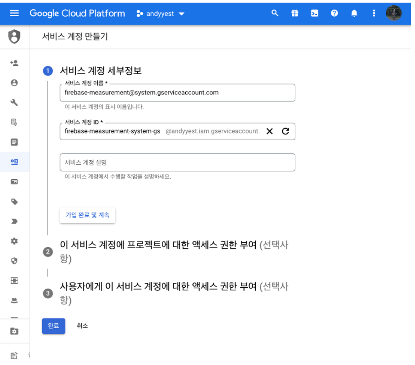Image resolution: width=415 pixels, height=365 pixels.
Task: Open the add-person IAM sidebar icon
Action: coord(14,63)
